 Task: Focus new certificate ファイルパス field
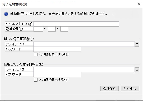point(84,44)
